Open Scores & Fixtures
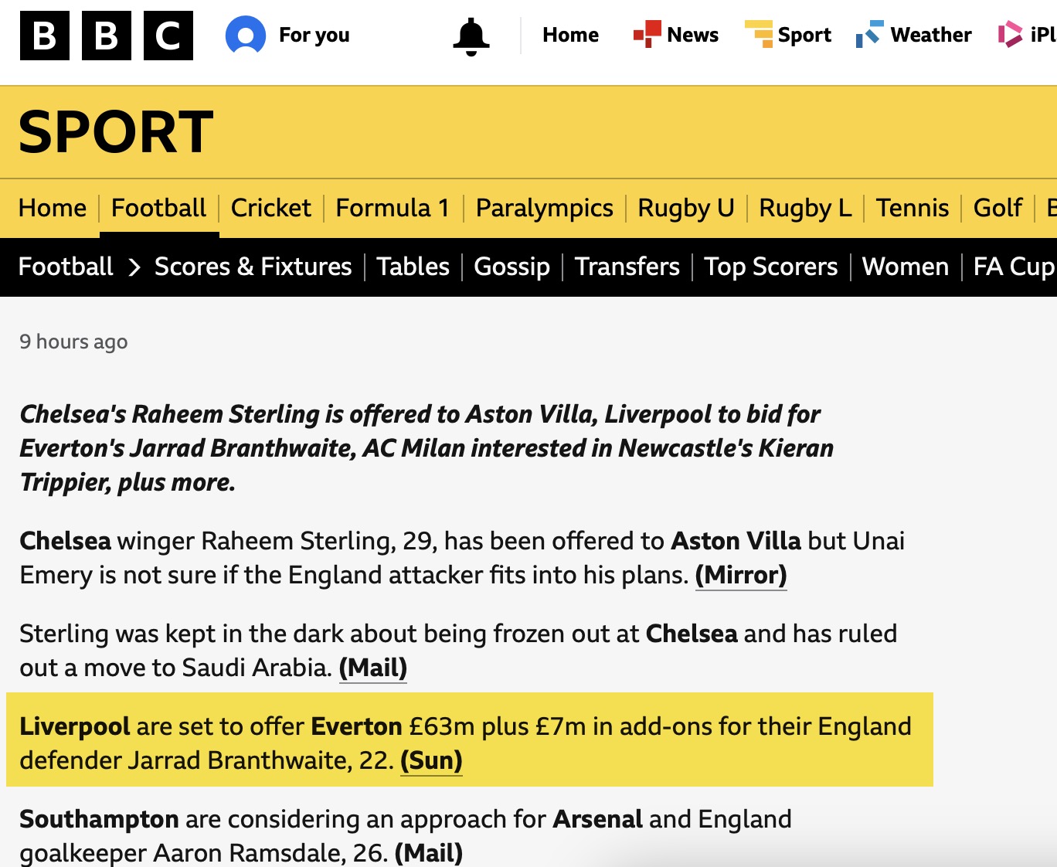Viewport: 1057px width, 867px height. click(253, 267)
